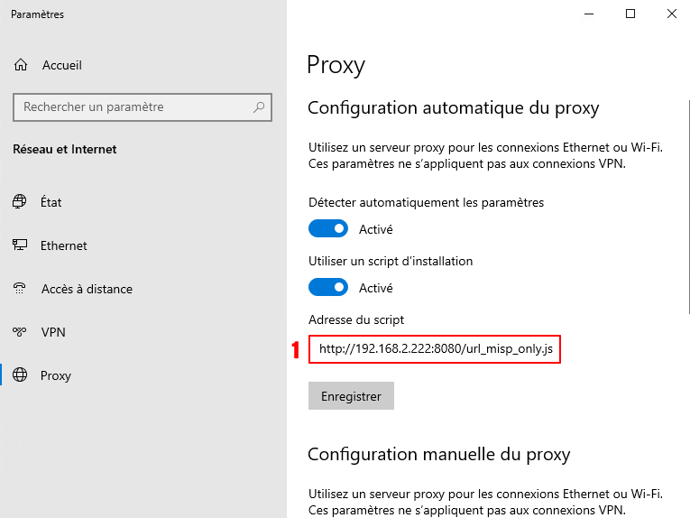Go to Accueil settings home

61,65
